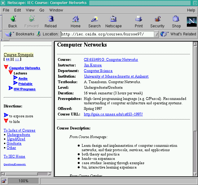This screenshot has width=198, height=185.
Task: Print the page using Print icon
Action: (139, 19)
